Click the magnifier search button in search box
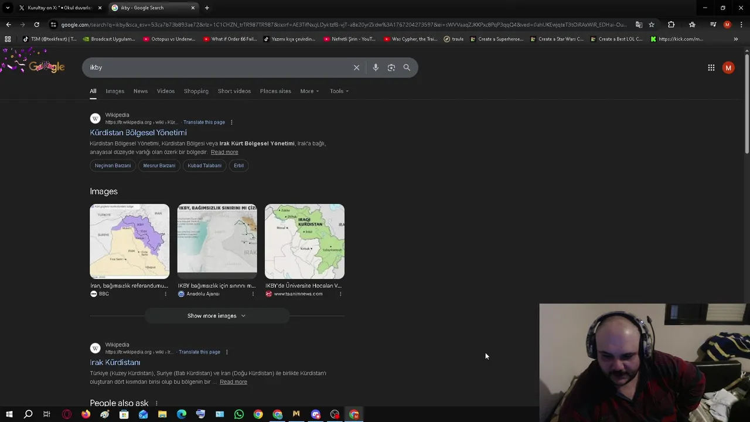The height and width of the screenshot is (422, 750). click(407, 67)
